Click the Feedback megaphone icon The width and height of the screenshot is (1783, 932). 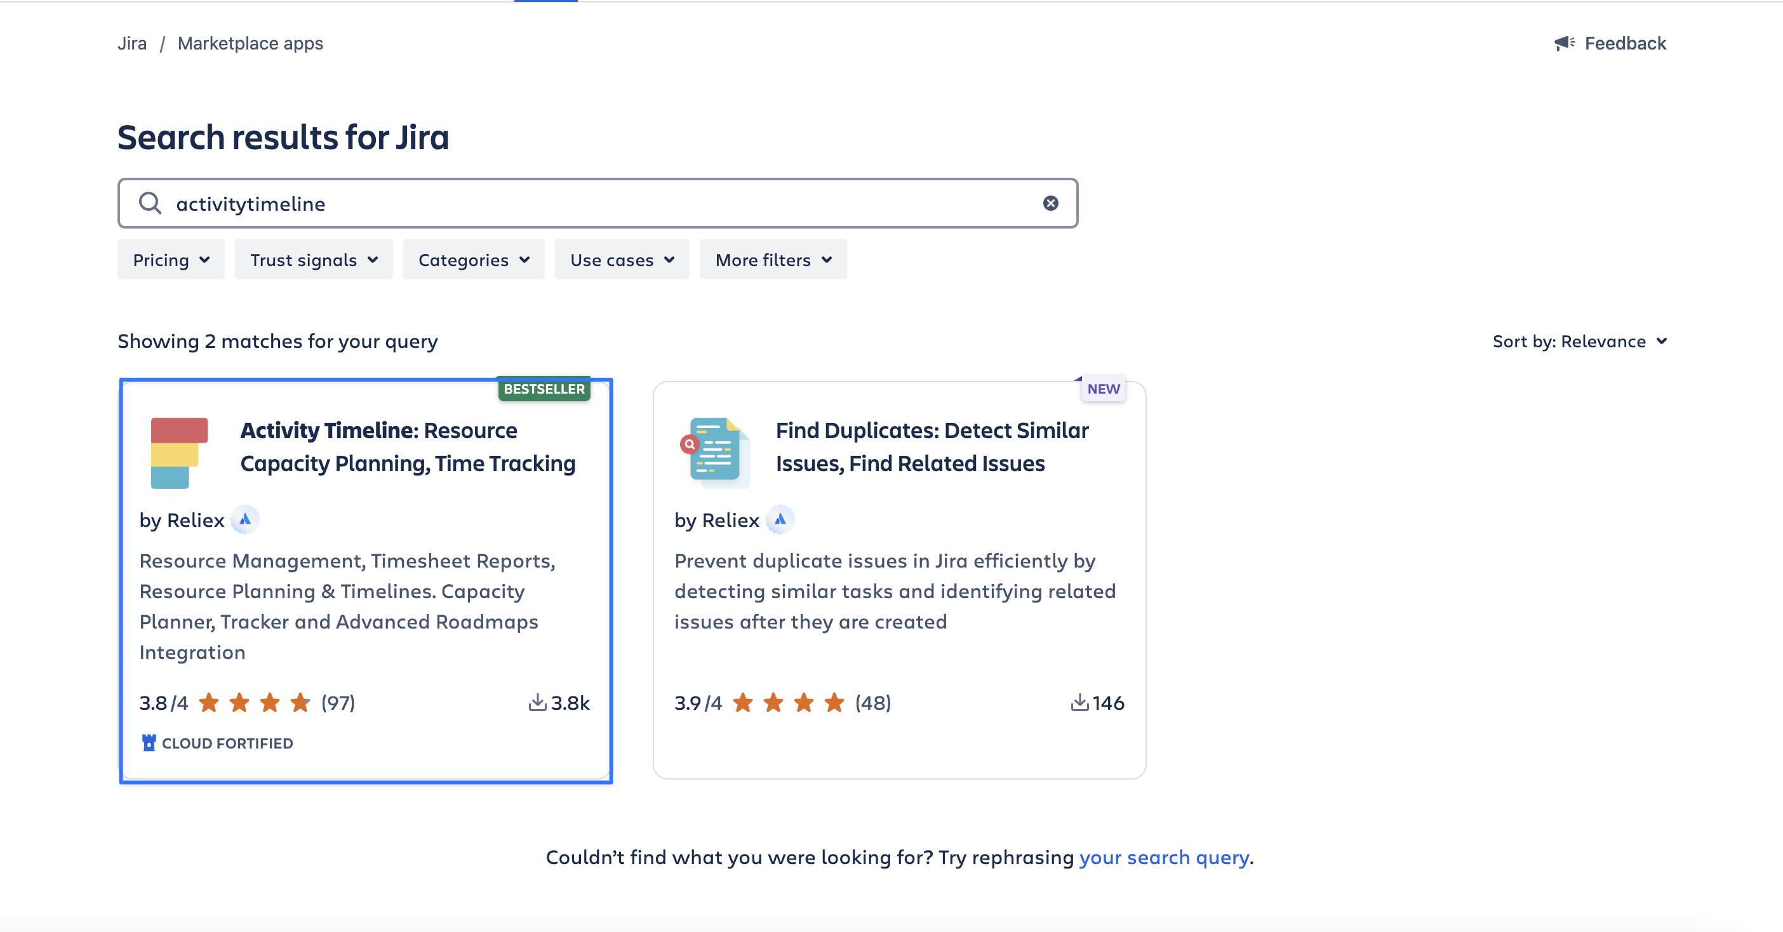click(1563, 44)
